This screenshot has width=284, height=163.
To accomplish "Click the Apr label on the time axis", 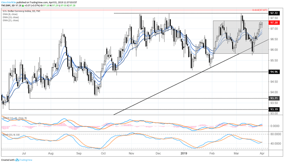I will tap(262, 153).
